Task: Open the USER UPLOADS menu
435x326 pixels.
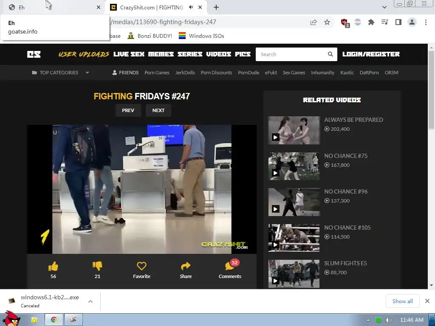Action: 84,54
